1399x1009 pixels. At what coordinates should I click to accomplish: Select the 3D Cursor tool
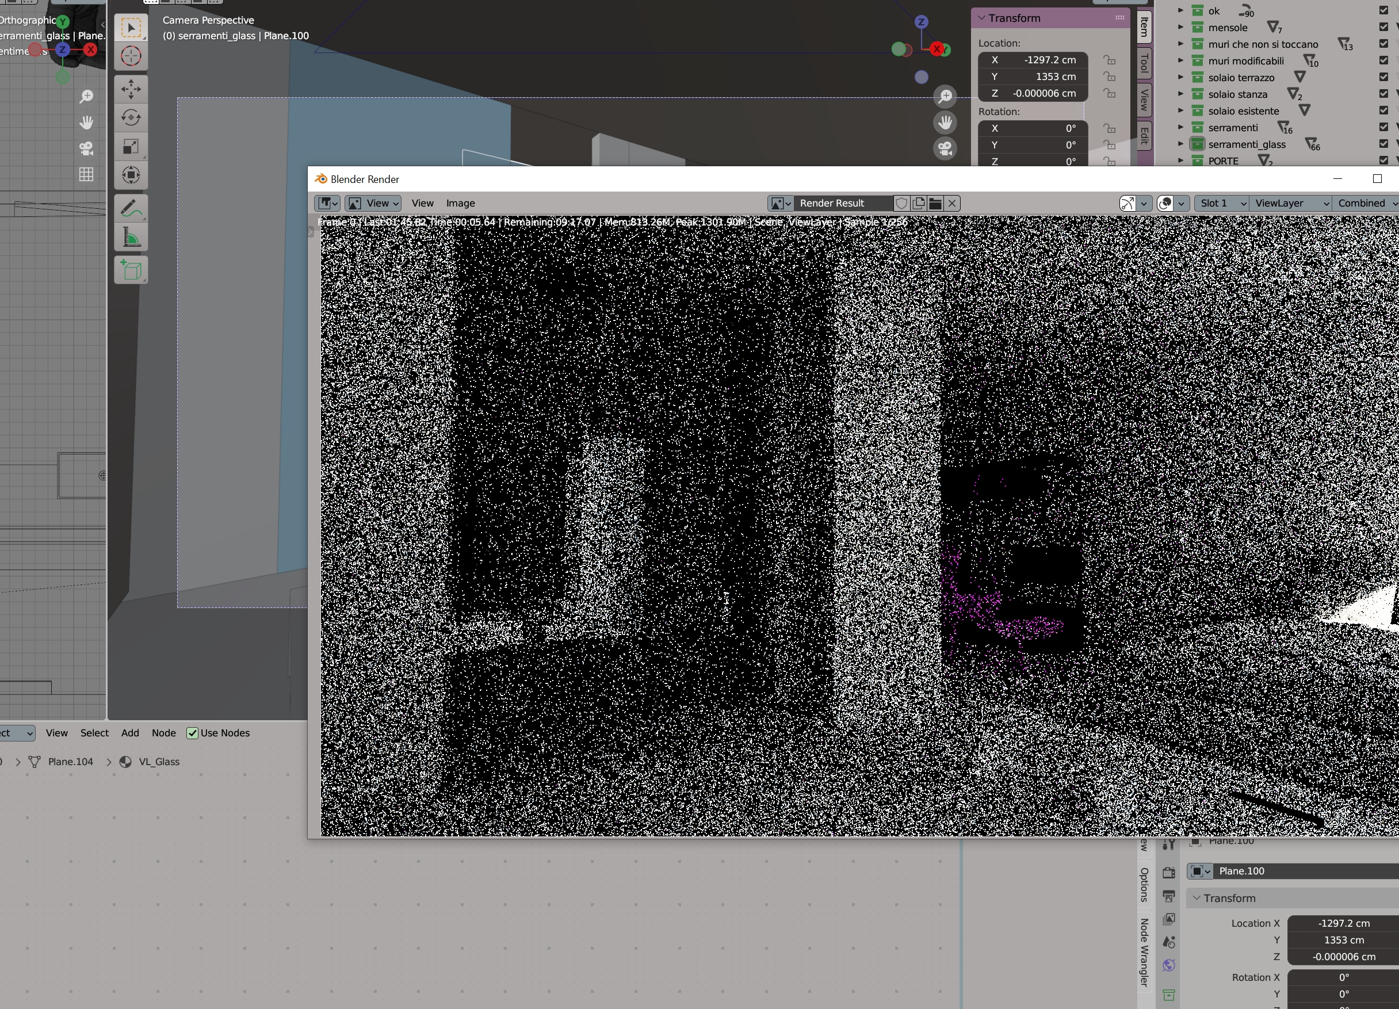[131, 56]
